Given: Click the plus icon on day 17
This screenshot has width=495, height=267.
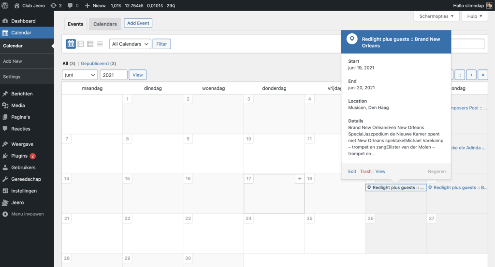Looking at the screenshot, I should [300, 178].
